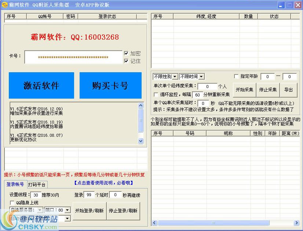Image resolution: width=303 pixels, height=231 pixels.
Task: Close the window
Action: click(x=297, y=5)
